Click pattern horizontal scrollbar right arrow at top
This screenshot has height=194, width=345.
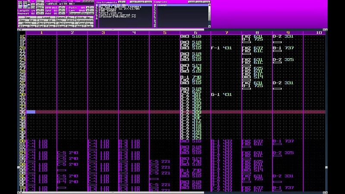click(x=324, y=29)
